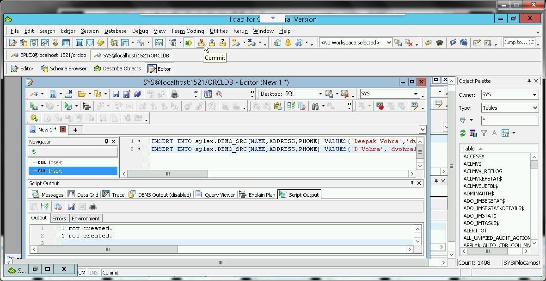Click the Object Palette filter input field
This screenshot has height=281, width=546.
click(510, 121)
